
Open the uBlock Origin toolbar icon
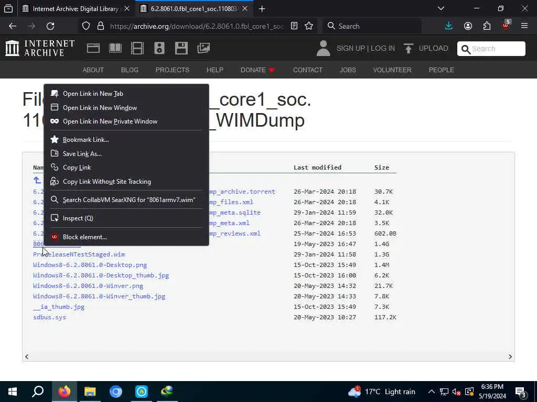click(506, 25)
